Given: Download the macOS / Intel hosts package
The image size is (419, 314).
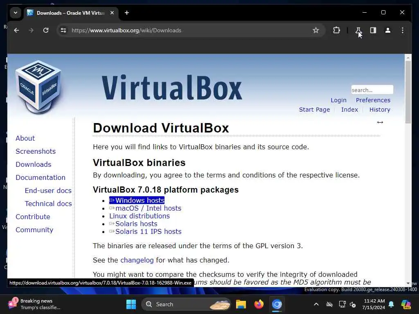Looking at the screenshot, I should tap(145, 208).
